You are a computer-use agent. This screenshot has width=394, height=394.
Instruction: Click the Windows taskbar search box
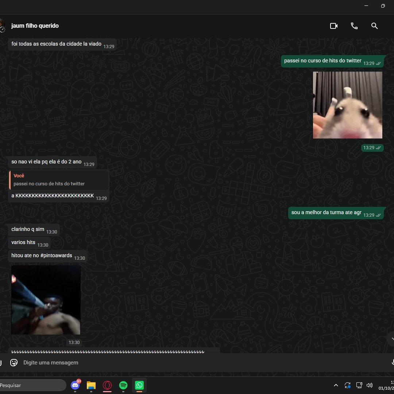coord(33,385)
